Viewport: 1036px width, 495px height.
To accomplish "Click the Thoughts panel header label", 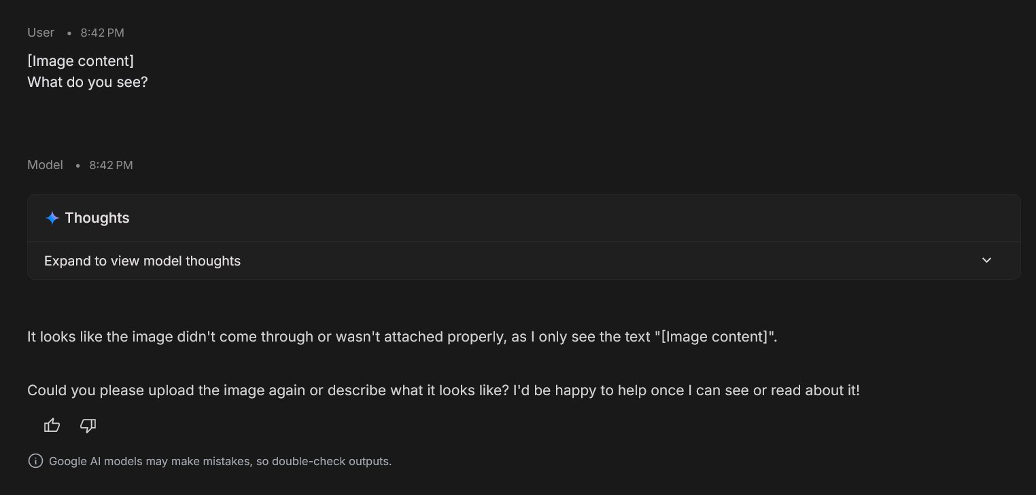I will tap(97, 218).
